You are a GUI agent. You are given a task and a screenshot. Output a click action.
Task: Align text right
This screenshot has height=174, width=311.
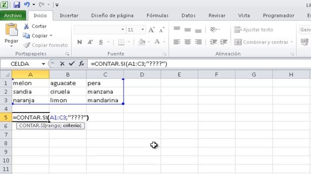(198, 42)
